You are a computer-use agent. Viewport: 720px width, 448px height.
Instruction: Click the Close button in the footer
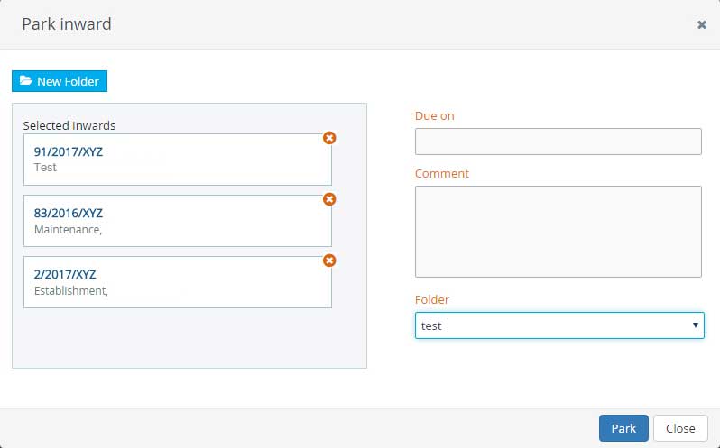[679, 428]
